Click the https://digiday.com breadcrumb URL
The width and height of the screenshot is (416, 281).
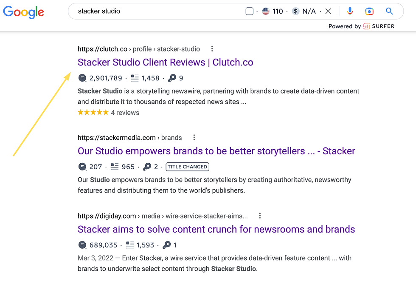[x=107, y=216]
